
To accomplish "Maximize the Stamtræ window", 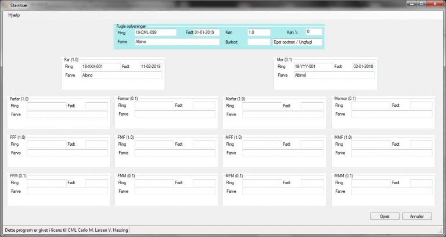I will [422, 3].
